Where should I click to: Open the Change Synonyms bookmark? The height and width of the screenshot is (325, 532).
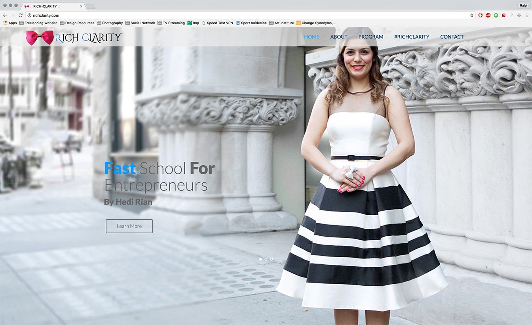(315, 23)
